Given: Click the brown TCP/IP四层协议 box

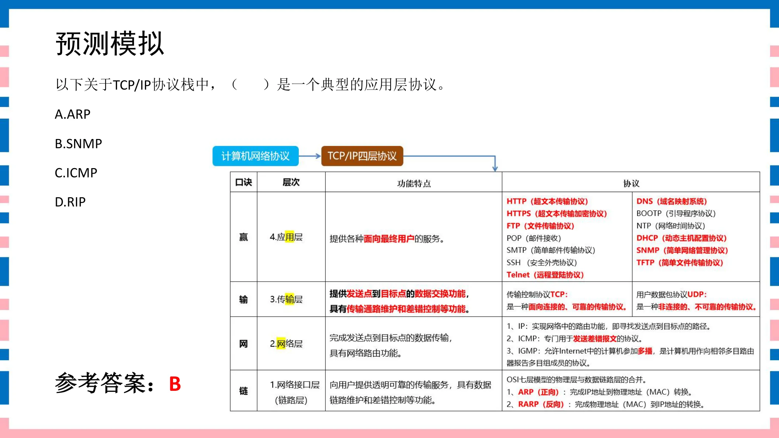Looking at the screenshot, I should 362,156.
